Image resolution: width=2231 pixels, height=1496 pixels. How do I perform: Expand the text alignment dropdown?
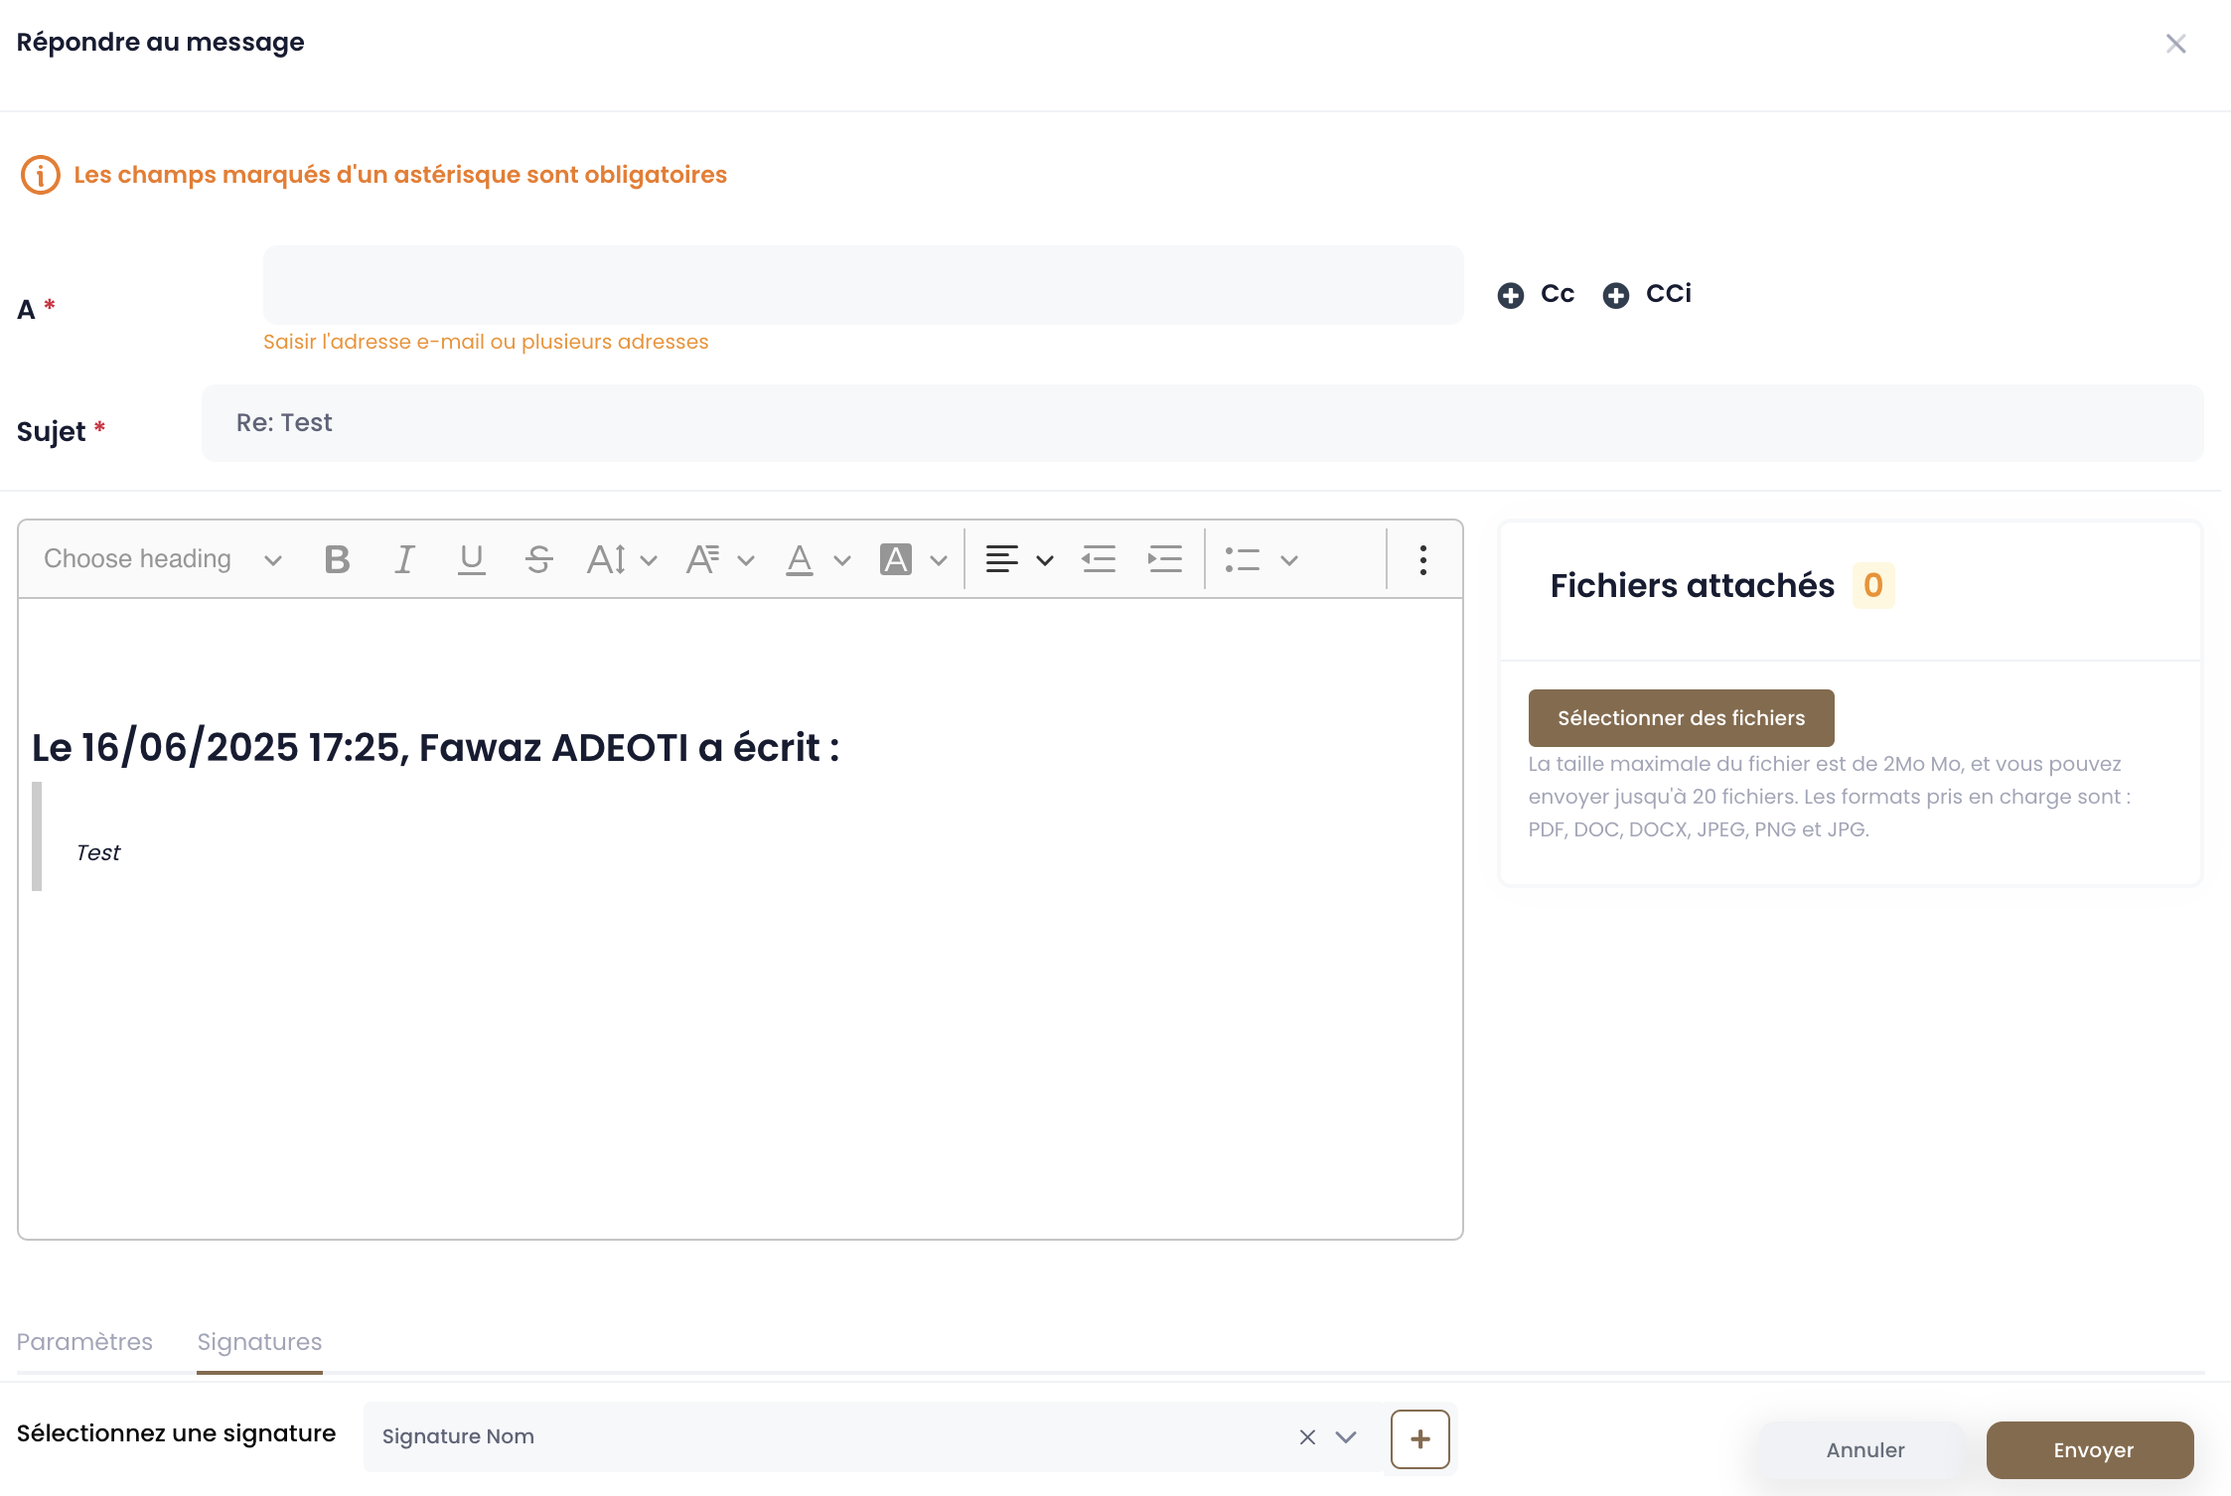(x=1019, y=559)
